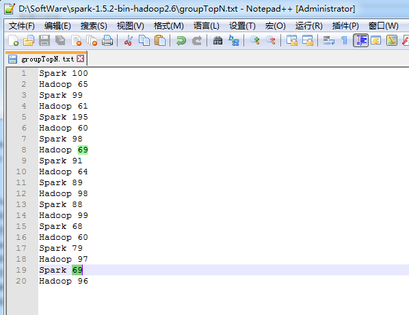Open the 编辑(E) menu
Screen dimensions: 409x315
(x=57, y=26)
